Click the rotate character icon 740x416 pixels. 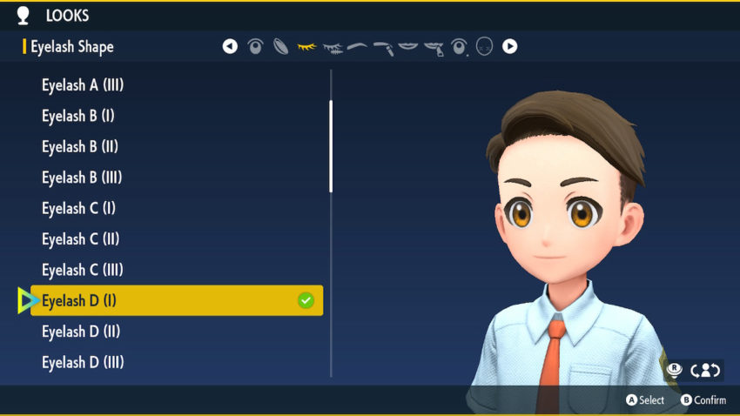705,370
